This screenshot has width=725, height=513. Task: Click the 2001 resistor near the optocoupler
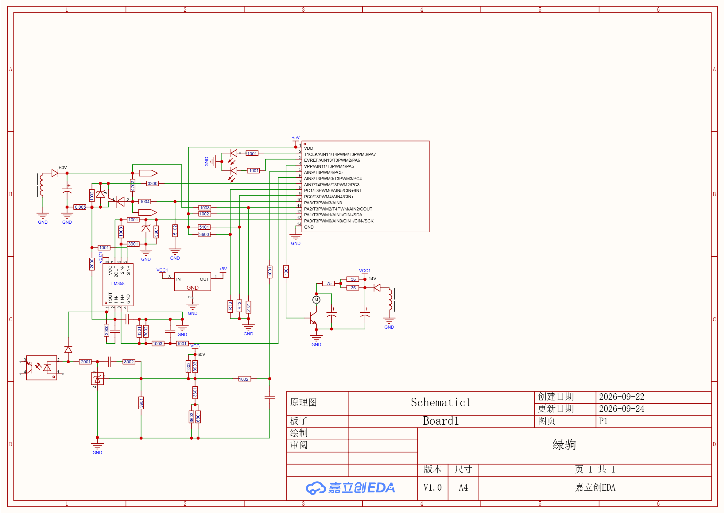point(85,362)
